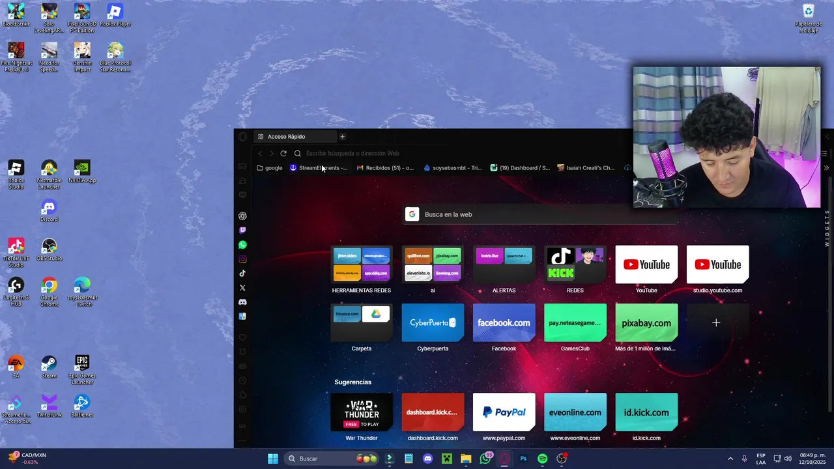Open the (19) Dashboard bookmark
Image resolution: width=834 pixels, height=469 pixels.
coord(521,168)
